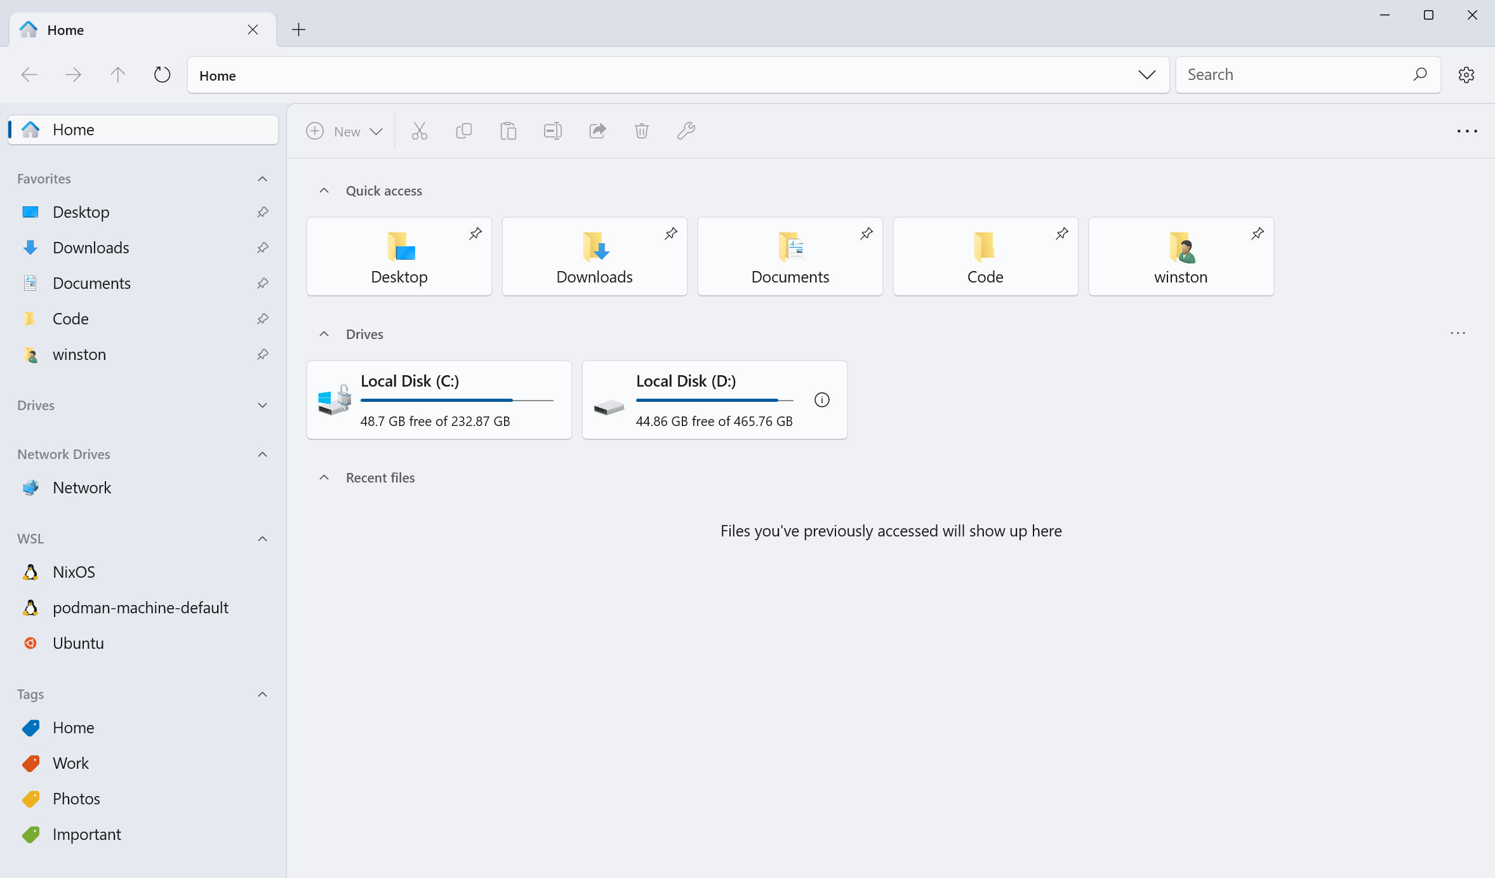Click the Cut scissors icon in toolbar
Image resolution: width=1495 pixels, height=878 pixels.
[x=419, y=131]
